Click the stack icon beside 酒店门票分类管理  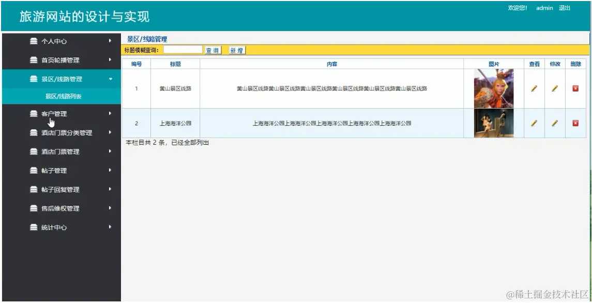34,132
